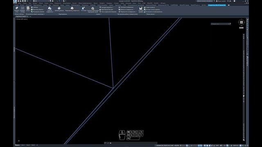Open the Help question mark icon
Image resolution: width=262 pixels, height=147 pixels.
coord(234,1)
